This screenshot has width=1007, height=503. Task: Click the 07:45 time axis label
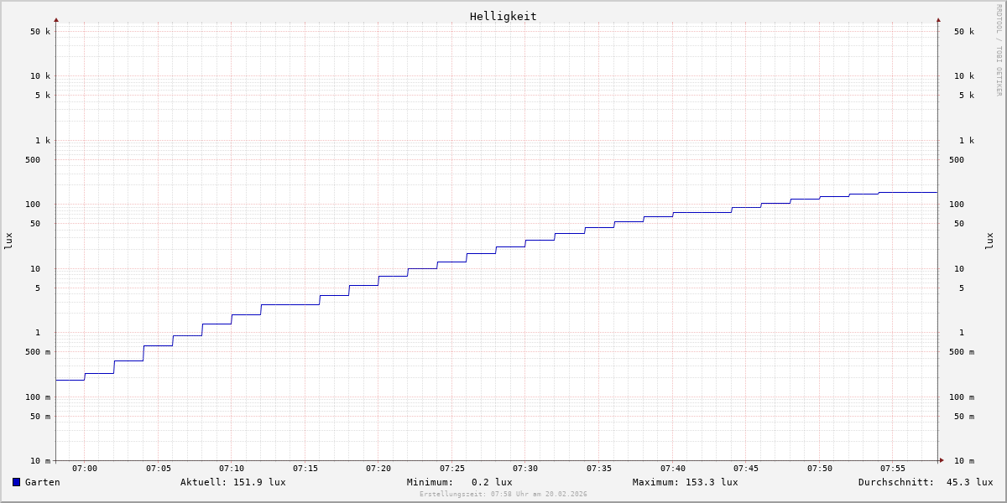[746, 469]
